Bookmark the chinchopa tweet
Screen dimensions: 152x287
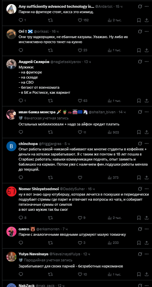(139, 177)
